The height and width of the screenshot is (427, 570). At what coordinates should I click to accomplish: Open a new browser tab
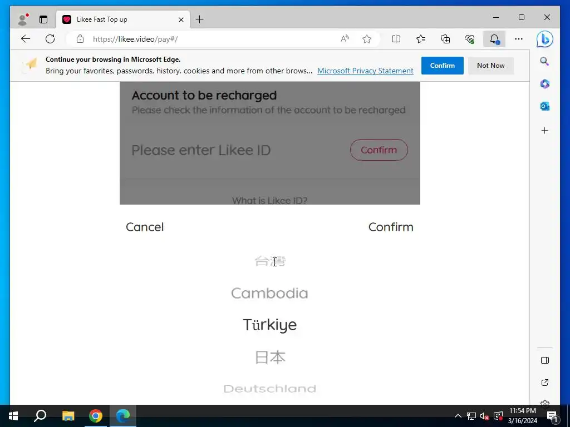200,19
